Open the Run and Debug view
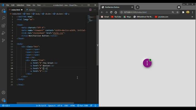Screen dimensions: 196x110 pos(3,33)
